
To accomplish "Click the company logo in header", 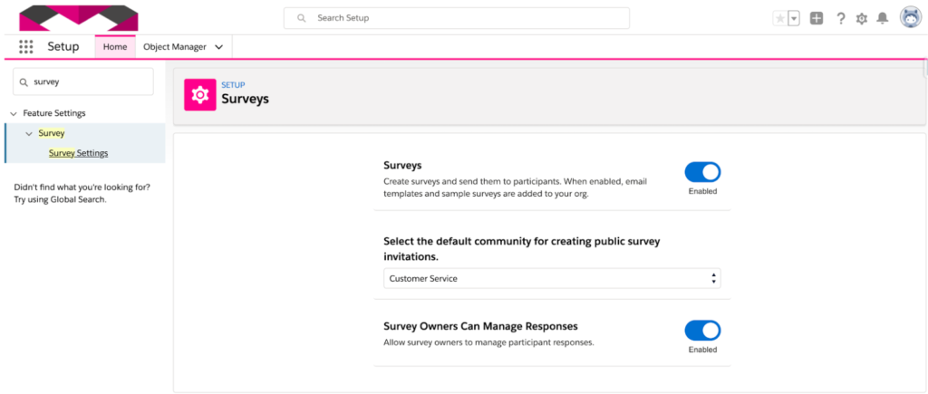I will click(x=79, y=18).
